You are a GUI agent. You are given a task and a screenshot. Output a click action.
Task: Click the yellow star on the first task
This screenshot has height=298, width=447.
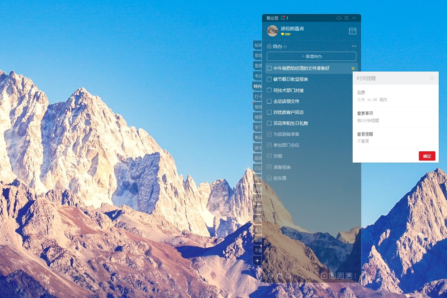point(353,68)
